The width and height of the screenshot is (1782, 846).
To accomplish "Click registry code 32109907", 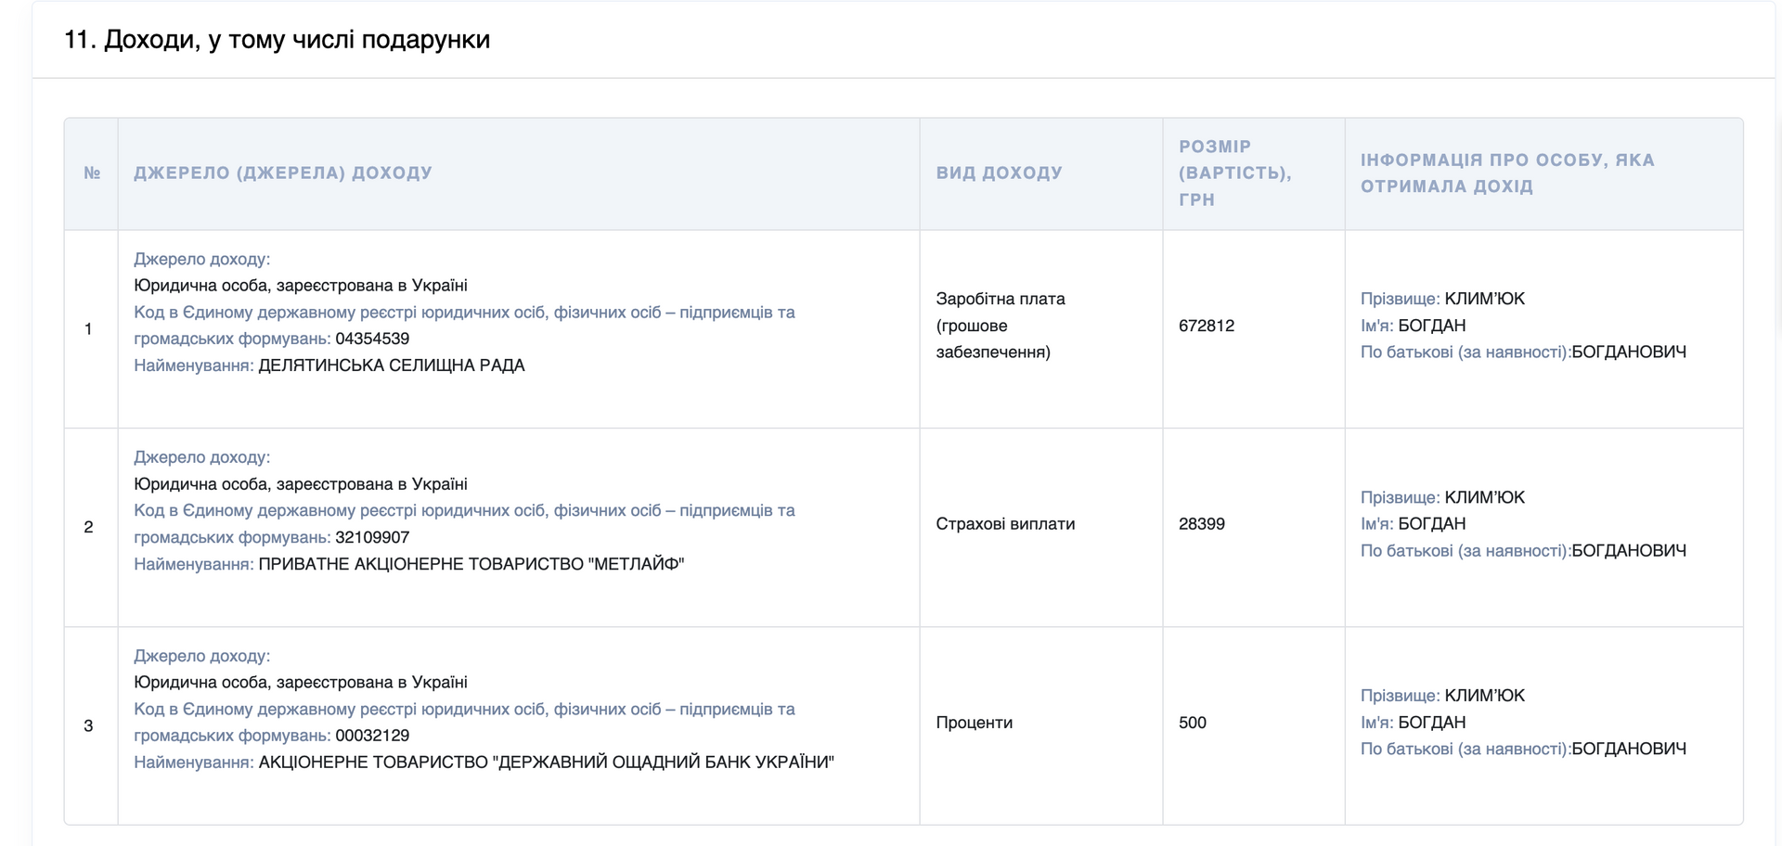I will pyautogui.click(x=372, y=538).
